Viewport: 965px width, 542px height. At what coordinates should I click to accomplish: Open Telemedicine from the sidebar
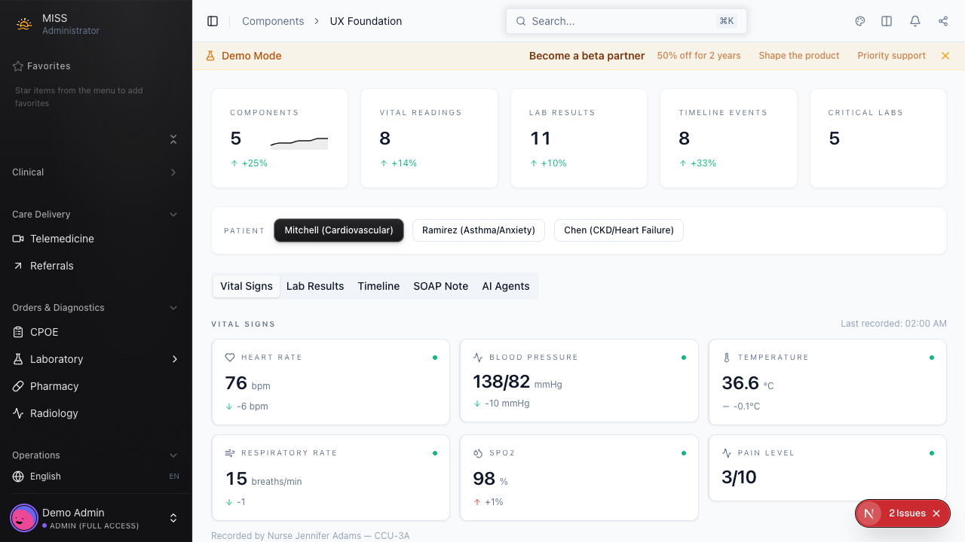tap(62, 239)
